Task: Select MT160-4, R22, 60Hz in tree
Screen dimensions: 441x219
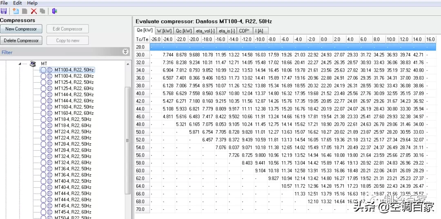Action: 74,113
